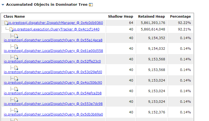This screenshot has width=209, height=121.
Task: Open the QueryTracker @ 0x4c1cf1440 link
Action: tap(56, 29)
